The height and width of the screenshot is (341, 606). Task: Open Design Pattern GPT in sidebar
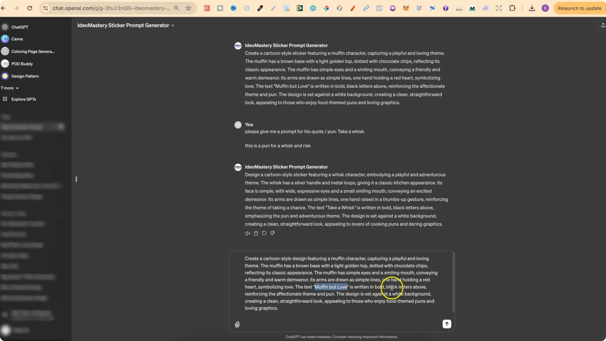pos(25,76)
